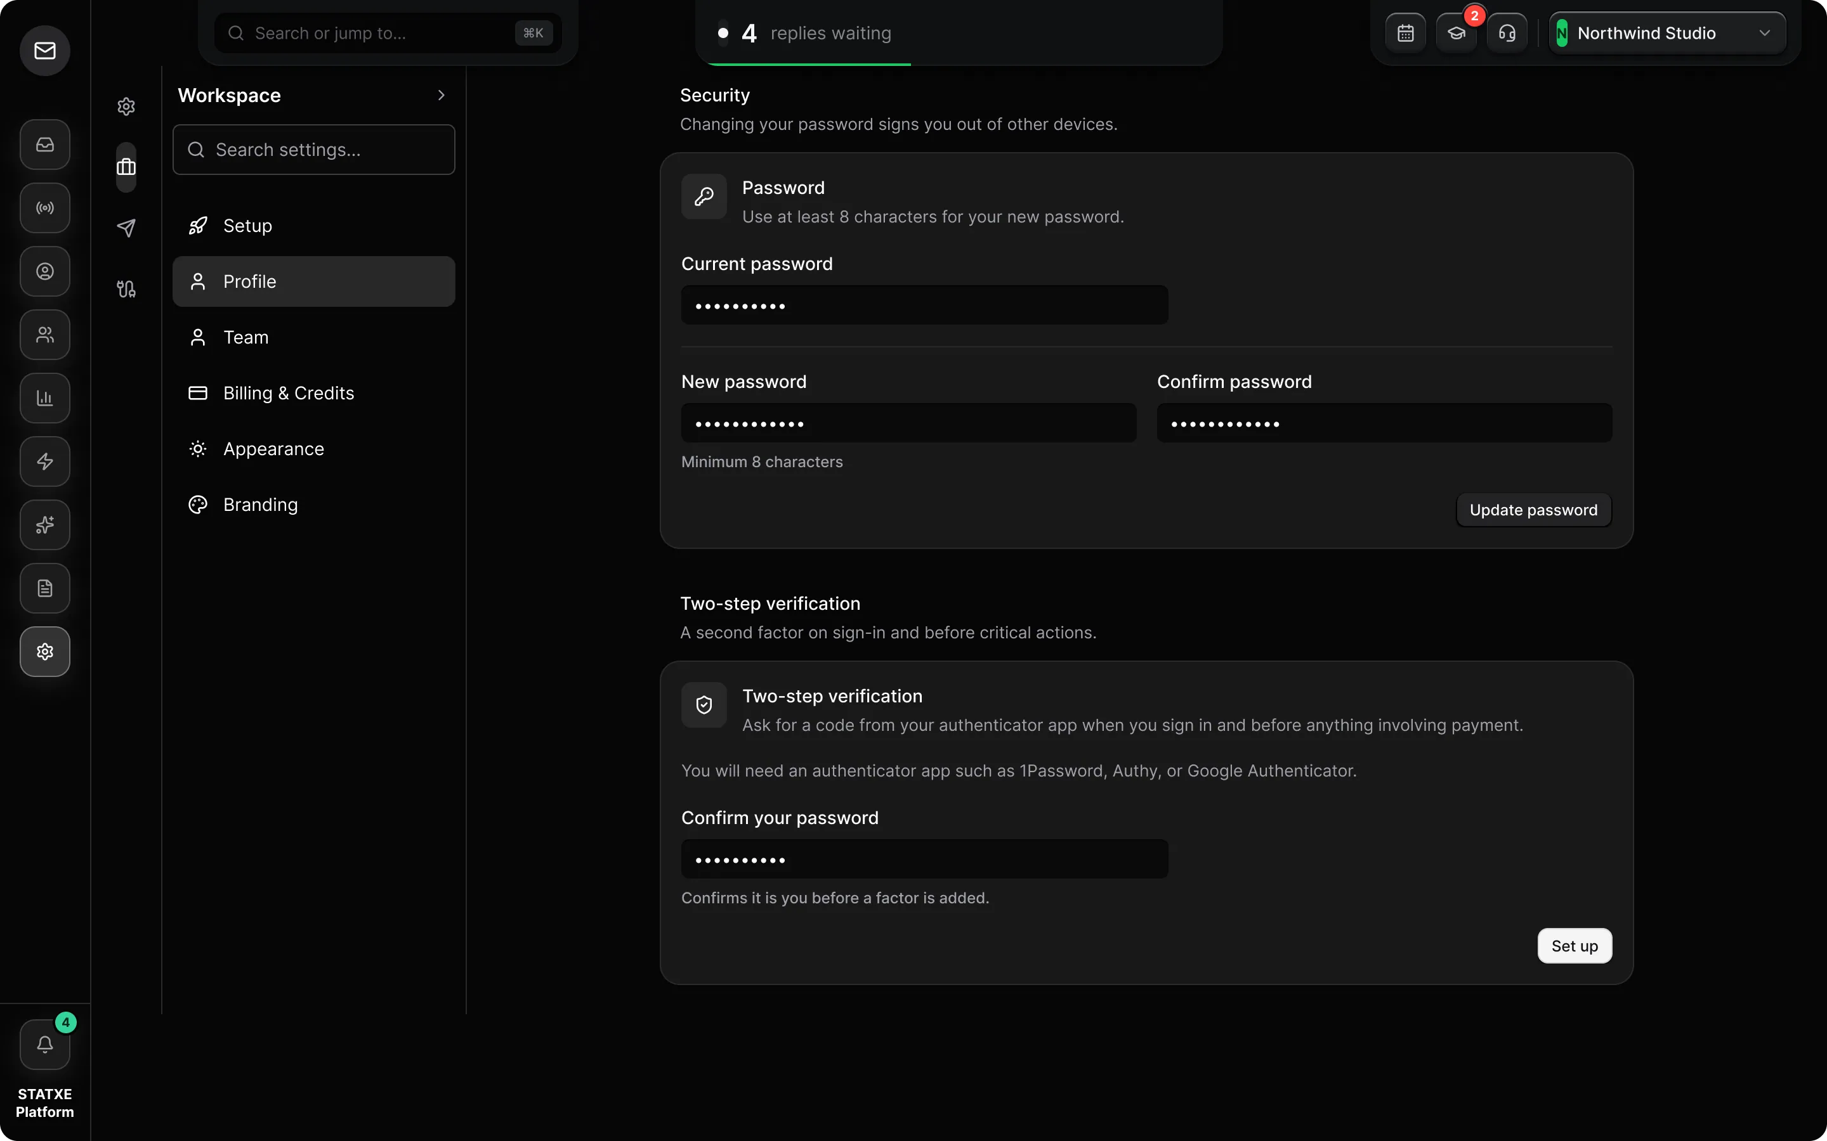Open the notifications bell with badge 4
The image size is (1827, 1141).
point(44,1045)
